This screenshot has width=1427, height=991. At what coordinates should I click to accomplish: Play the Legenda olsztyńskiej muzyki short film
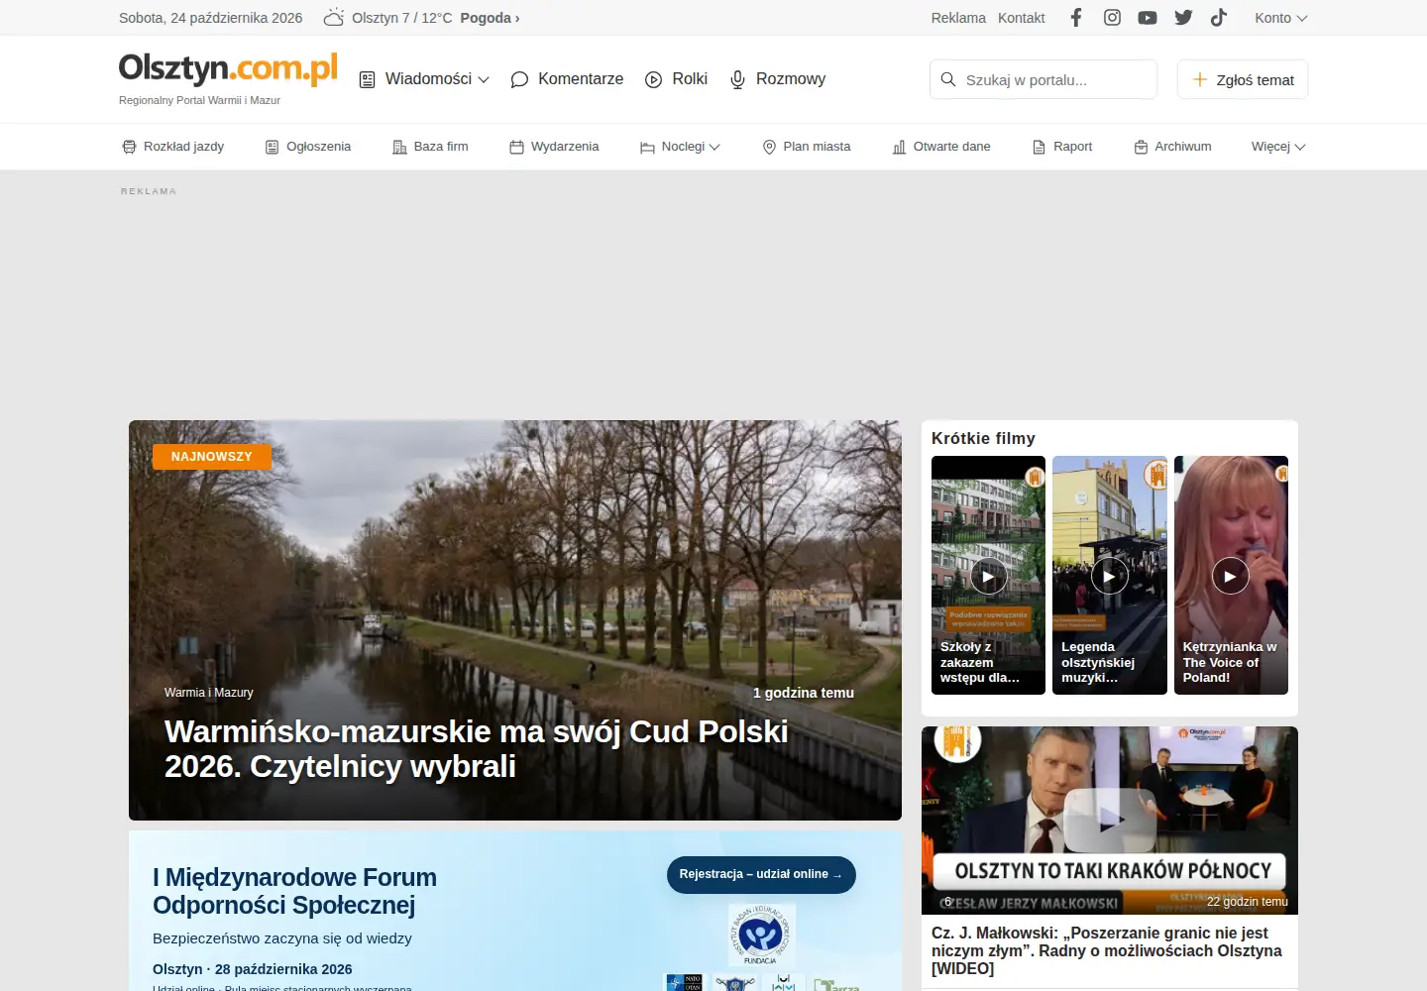[x=1110, y=576]
